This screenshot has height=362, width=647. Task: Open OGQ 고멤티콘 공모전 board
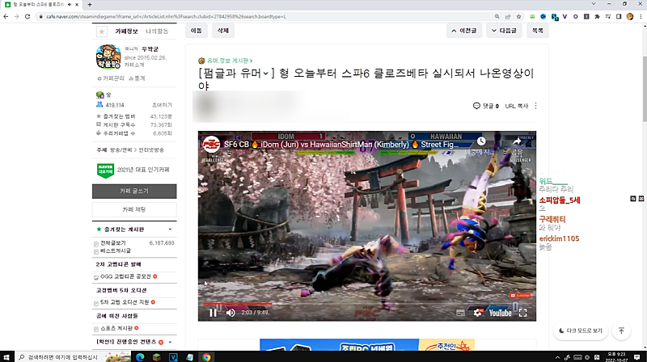pyautogui.click(x=125, y=276)
